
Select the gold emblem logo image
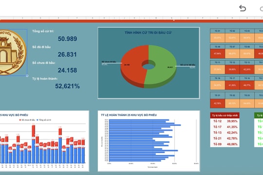[x=13, y=52]
